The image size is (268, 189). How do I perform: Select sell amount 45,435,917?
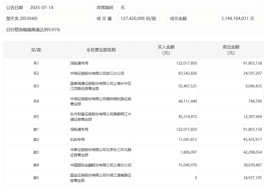253,140
